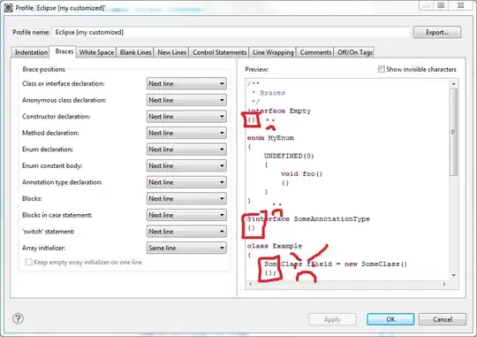Click the Apply button
Image resolution: width=477 pixels, height=337 pixels.
coord(332,319)
